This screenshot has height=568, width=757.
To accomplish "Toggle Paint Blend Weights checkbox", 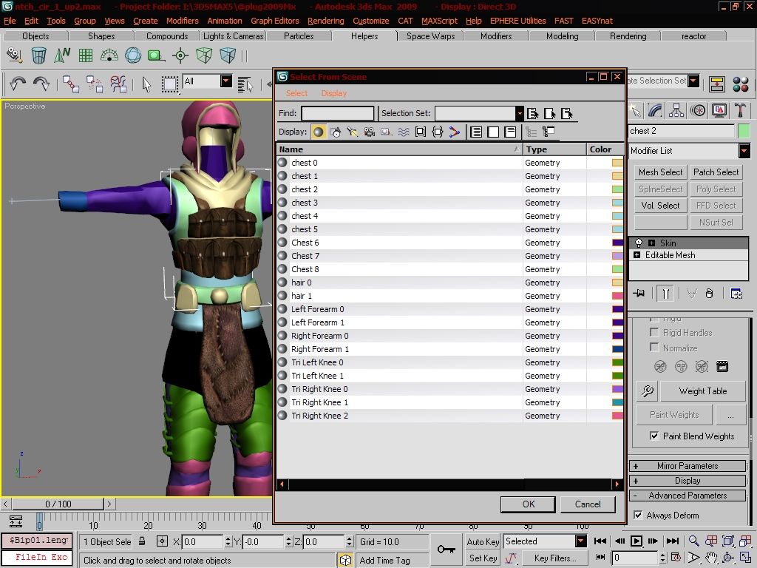I will point(654,436).
